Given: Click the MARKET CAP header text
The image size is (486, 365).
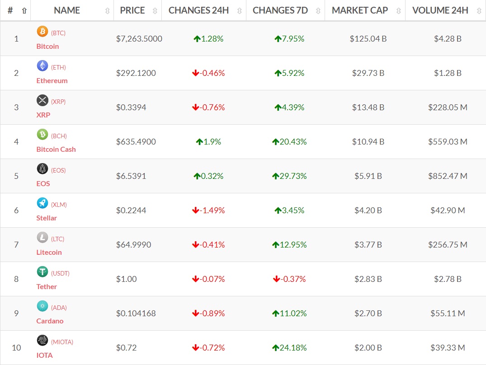Looking at the screenshot, I should [360, 10].
